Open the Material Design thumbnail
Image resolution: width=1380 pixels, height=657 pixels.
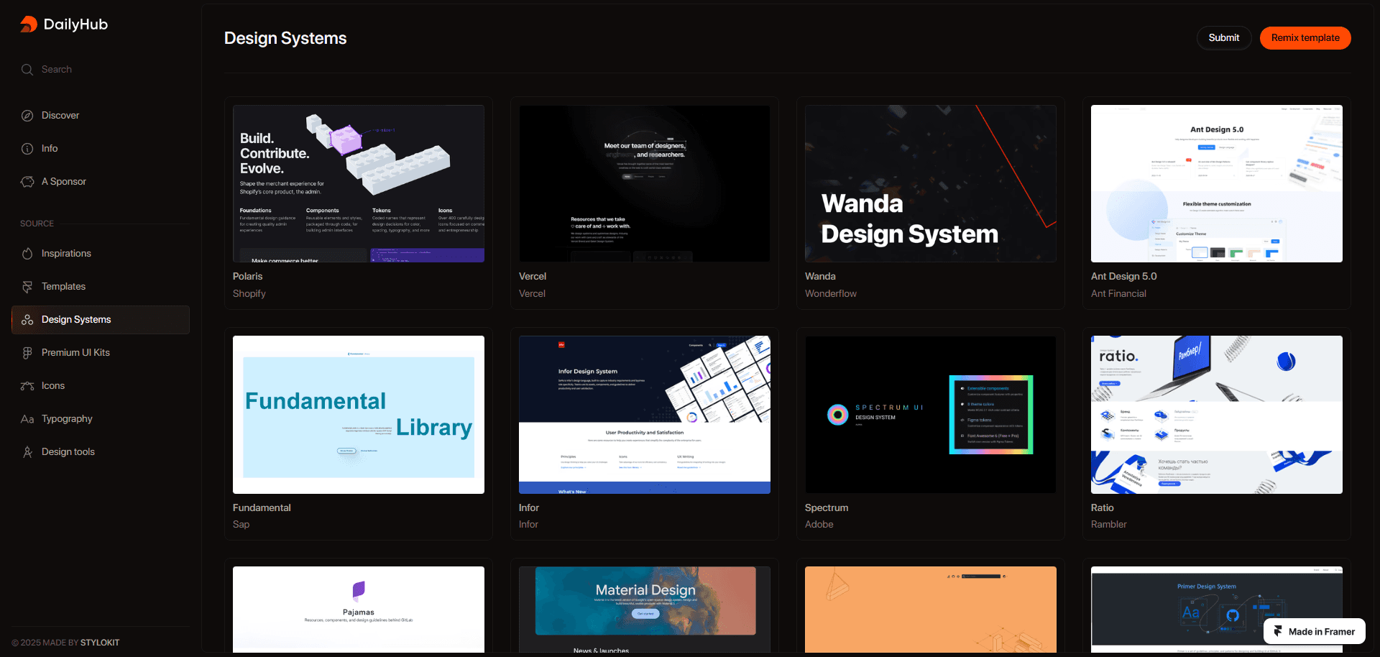pyautogui.click(x=645, y=610)
